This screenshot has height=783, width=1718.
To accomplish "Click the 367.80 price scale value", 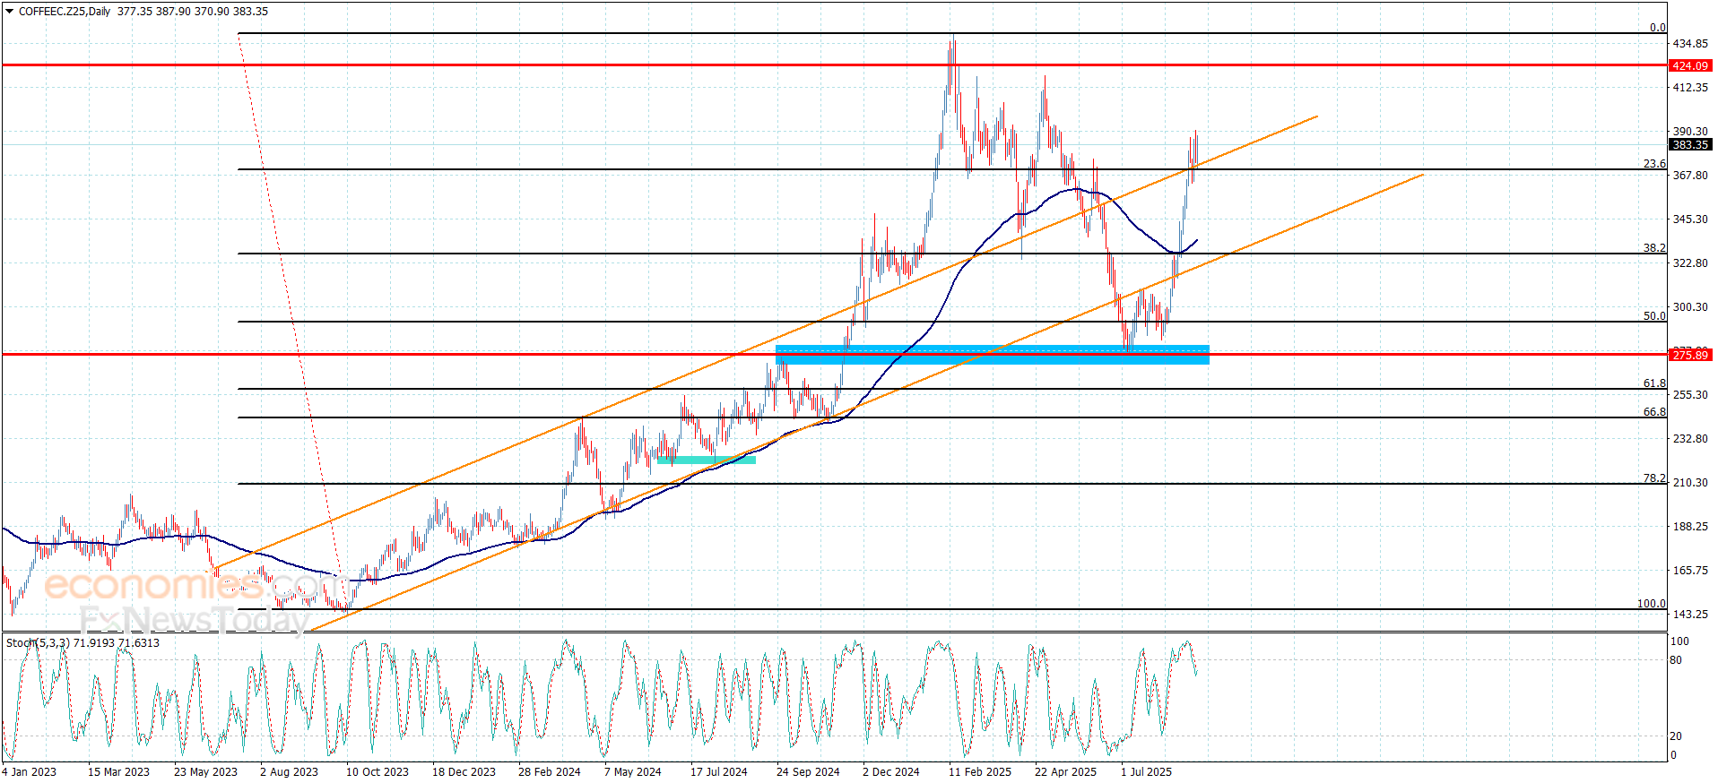I will coord(1690,175).
